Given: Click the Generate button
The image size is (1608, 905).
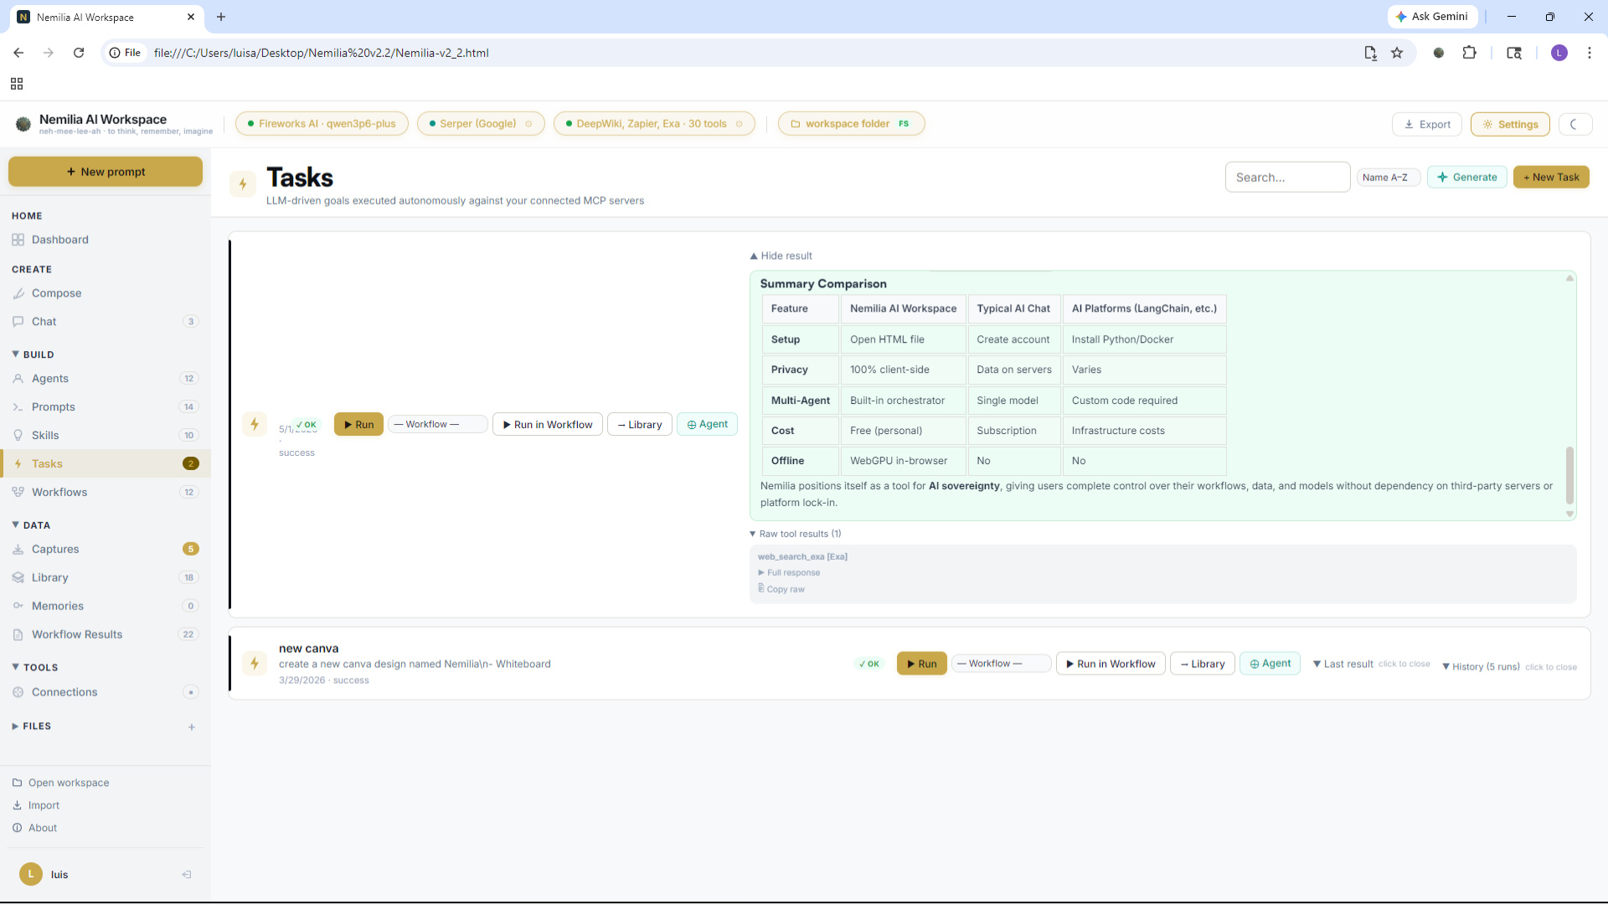Looking at the screenshot, I should click(x=1467, y=178).
